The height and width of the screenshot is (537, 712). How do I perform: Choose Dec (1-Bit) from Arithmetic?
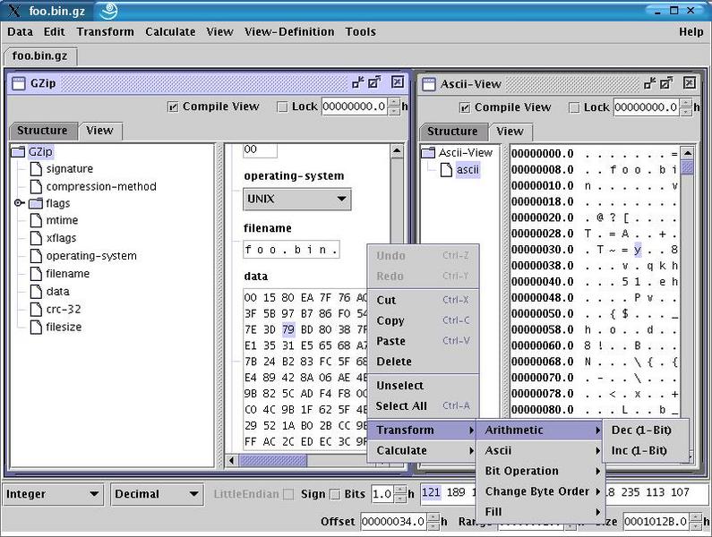click(645, 430)
